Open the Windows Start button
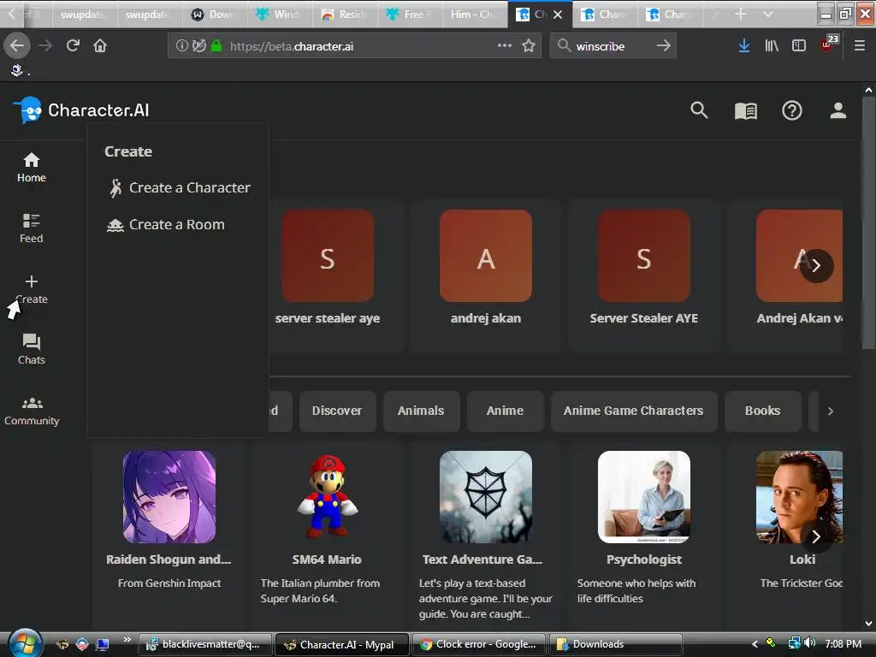Screen dimensions: 876x657 [25, 643]
